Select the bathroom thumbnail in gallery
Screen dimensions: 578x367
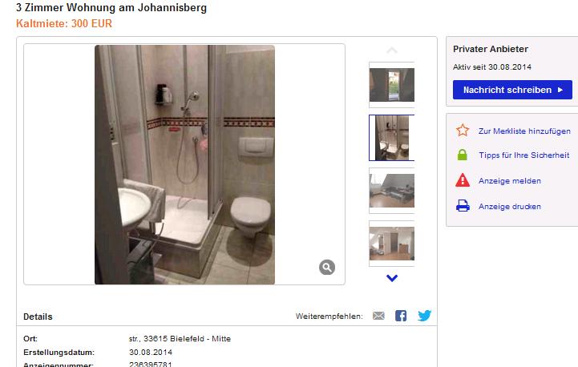[392, 138]
